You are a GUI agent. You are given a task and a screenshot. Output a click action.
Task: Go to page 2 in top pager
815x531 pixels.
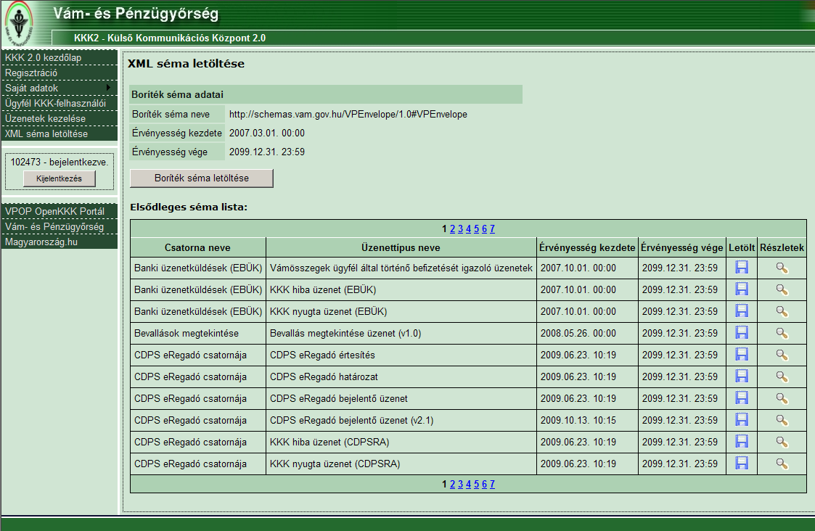coord(452,229)
